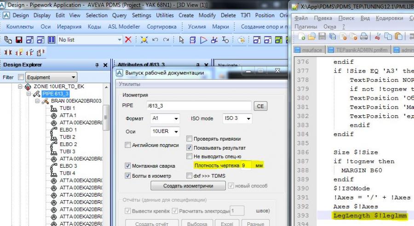
Task: Open the Оси 10UER dropdown
Action: pyautogui.click(x=176, y=131)
